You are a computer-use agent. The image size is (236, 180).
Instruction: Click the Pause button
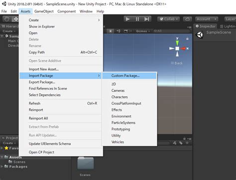[137, 19]
